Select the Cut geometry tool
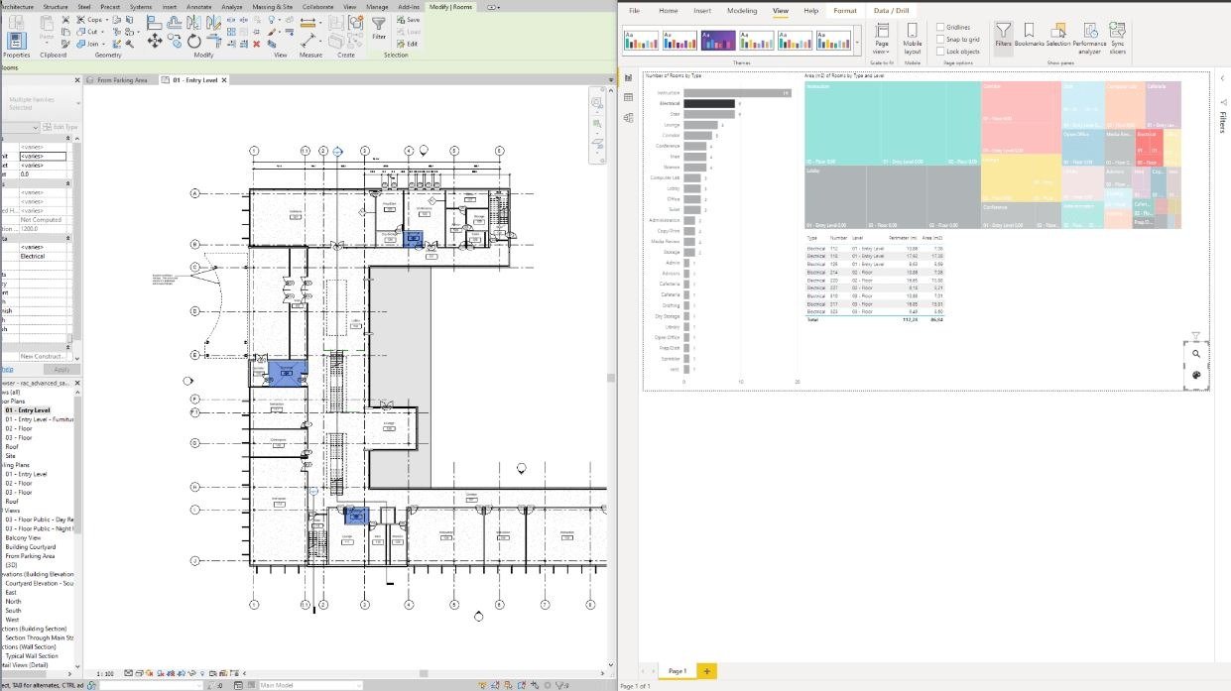The width and height of the screenshot is (1231, 691). coord(90,31)
